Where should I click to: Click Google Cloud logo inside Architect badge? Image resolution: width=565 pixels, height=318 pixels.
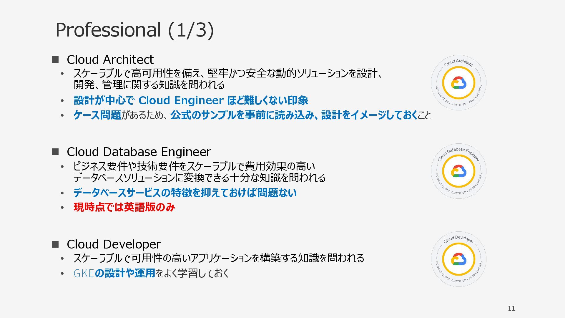point(458,83)
